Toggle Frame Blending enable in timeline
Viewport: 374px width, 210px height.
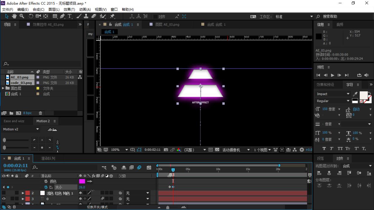click(131, 167)
